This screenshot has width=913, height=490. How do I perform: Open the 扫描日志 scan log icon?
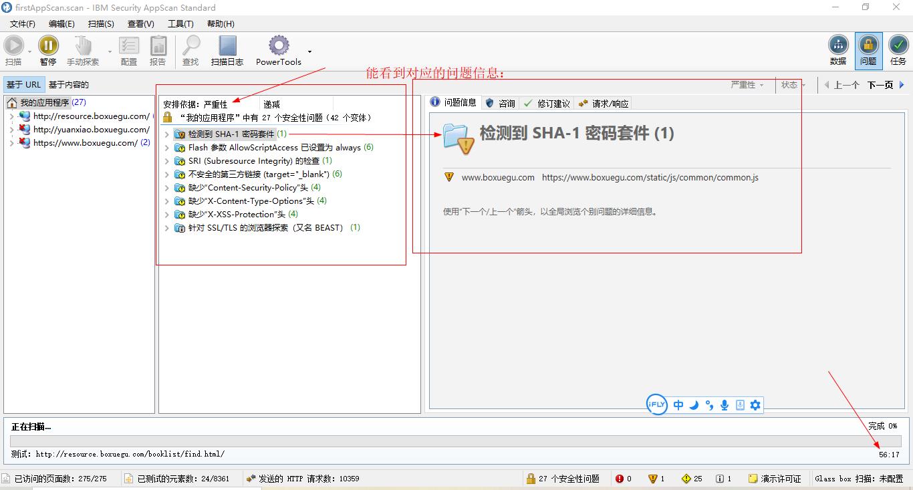227,45
